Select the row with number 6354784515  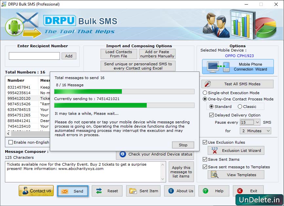(28, 110)
